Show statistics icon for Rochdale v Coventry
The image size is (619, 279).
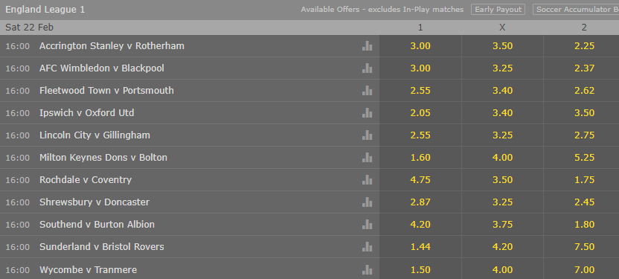[x=367, y=179]
